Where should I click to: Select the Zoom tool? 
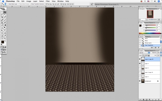coord(5,38)
